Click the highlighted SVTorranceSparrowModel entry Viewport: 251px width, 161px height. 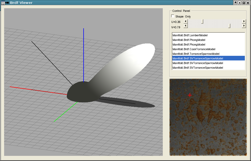[x=208, y=58]
